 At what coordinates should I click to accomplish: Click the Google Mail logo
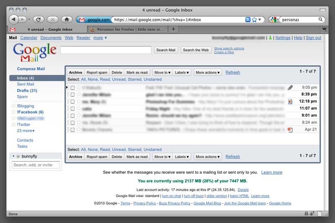click(x=35, y=52)
